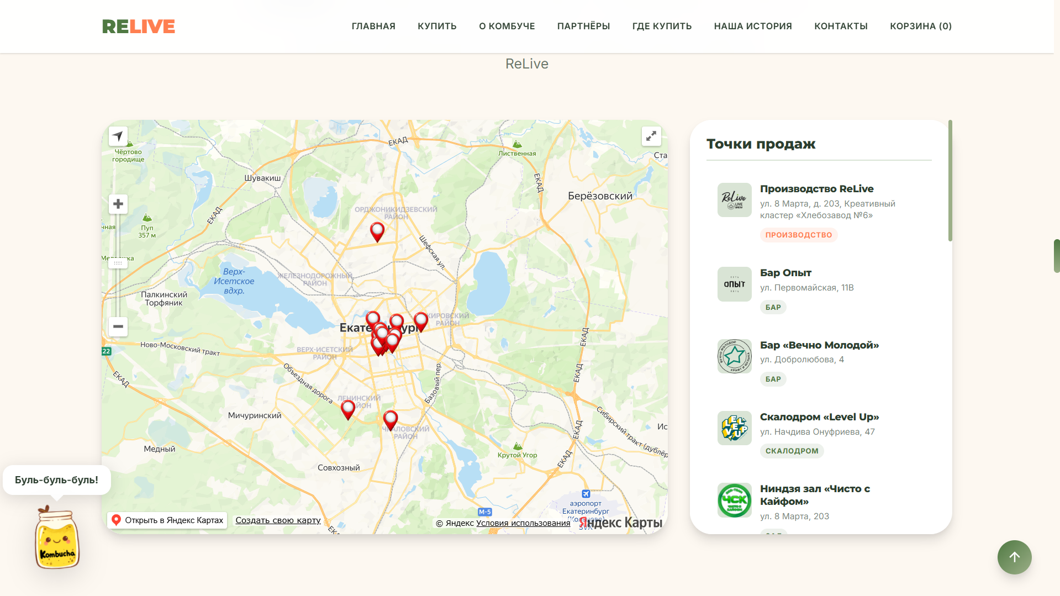The height and width of the screenshot is (596, 1060).
Task: Select the map pin near Кировский район
Action: click(x=421, y=321)
